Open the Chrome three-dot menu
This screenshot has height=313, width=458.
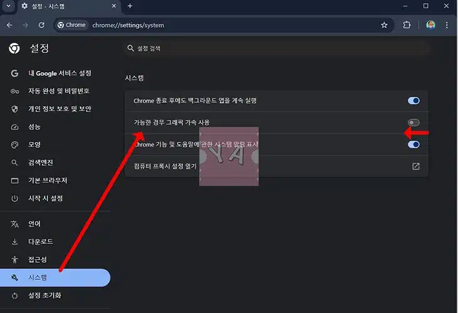click(447, 25)
